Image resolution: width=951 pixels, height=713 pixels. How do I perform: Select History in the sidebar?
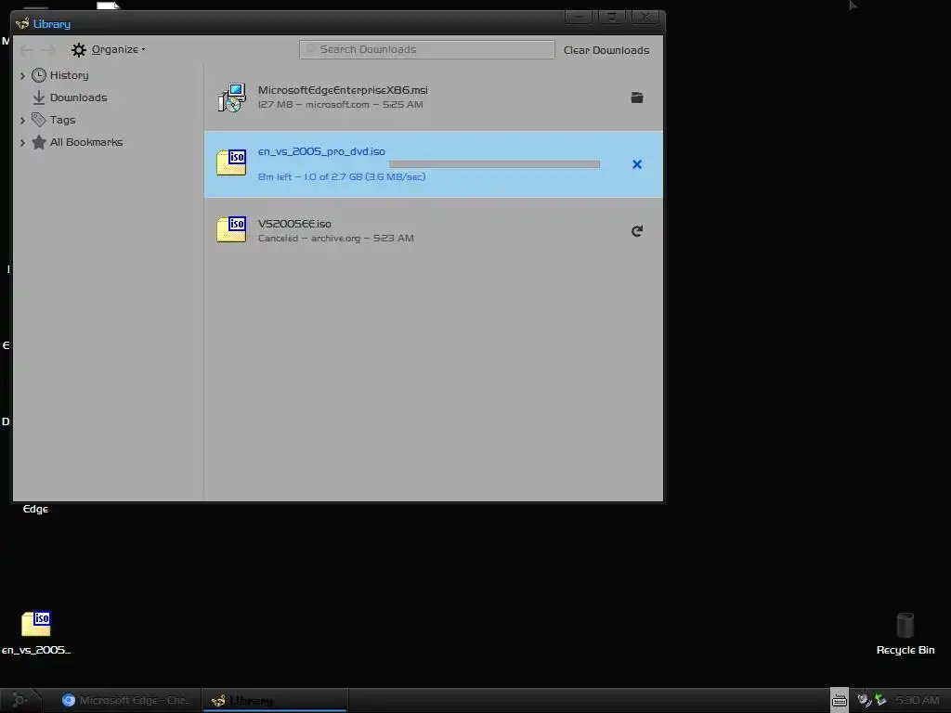tap(69, 75)
